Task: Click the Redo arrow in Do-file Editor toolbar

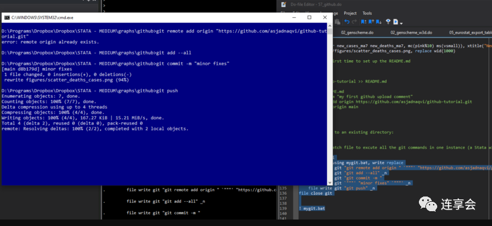Action: click(x=354, y=22)
